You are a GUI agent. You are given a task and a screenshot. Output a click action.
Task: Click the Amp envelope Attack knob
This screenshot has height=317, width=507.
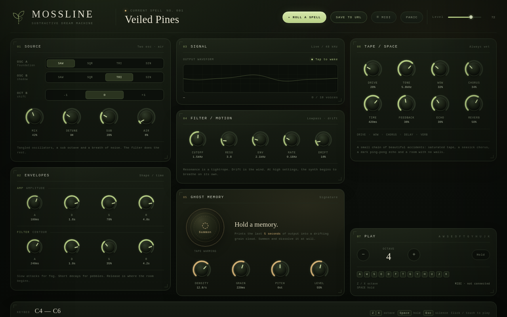34,203
